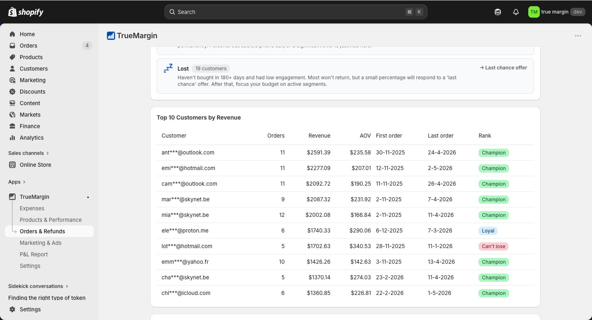Click the Analytics bar chart icon

click(x=12, y=138)
